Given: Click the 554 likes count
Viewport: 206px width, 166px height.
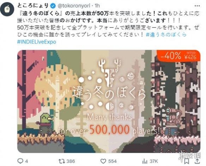Looking at the screenshot, I should [x=112, y=161].
